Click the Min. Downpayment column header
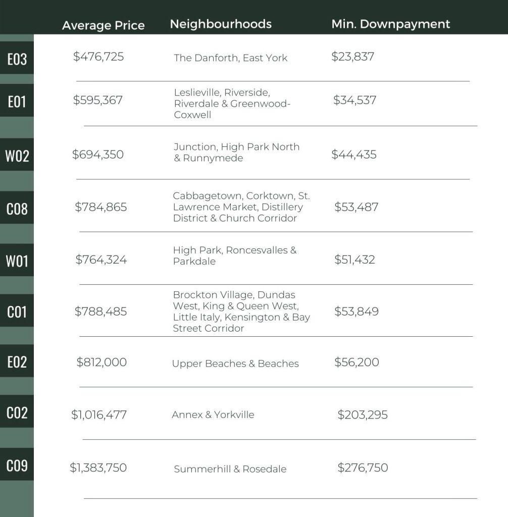Screen dimensions: 508x517 390,24
